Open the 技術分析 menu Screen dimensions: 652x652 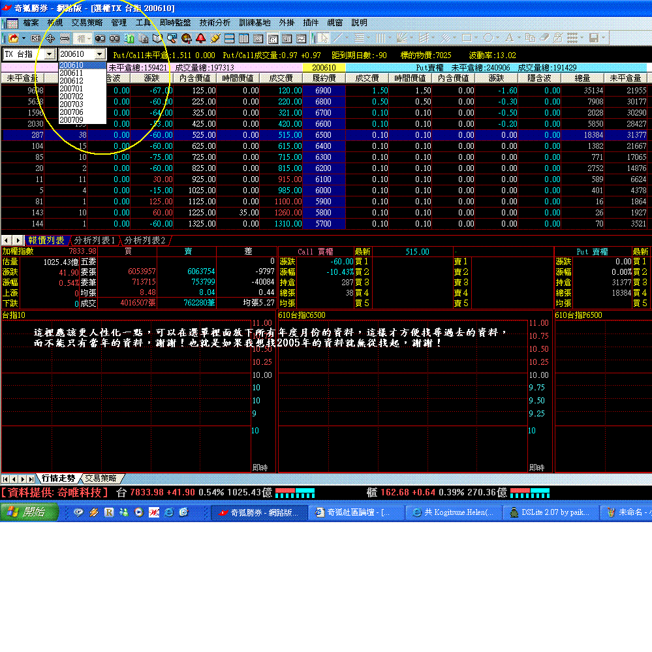pos(213,22)
